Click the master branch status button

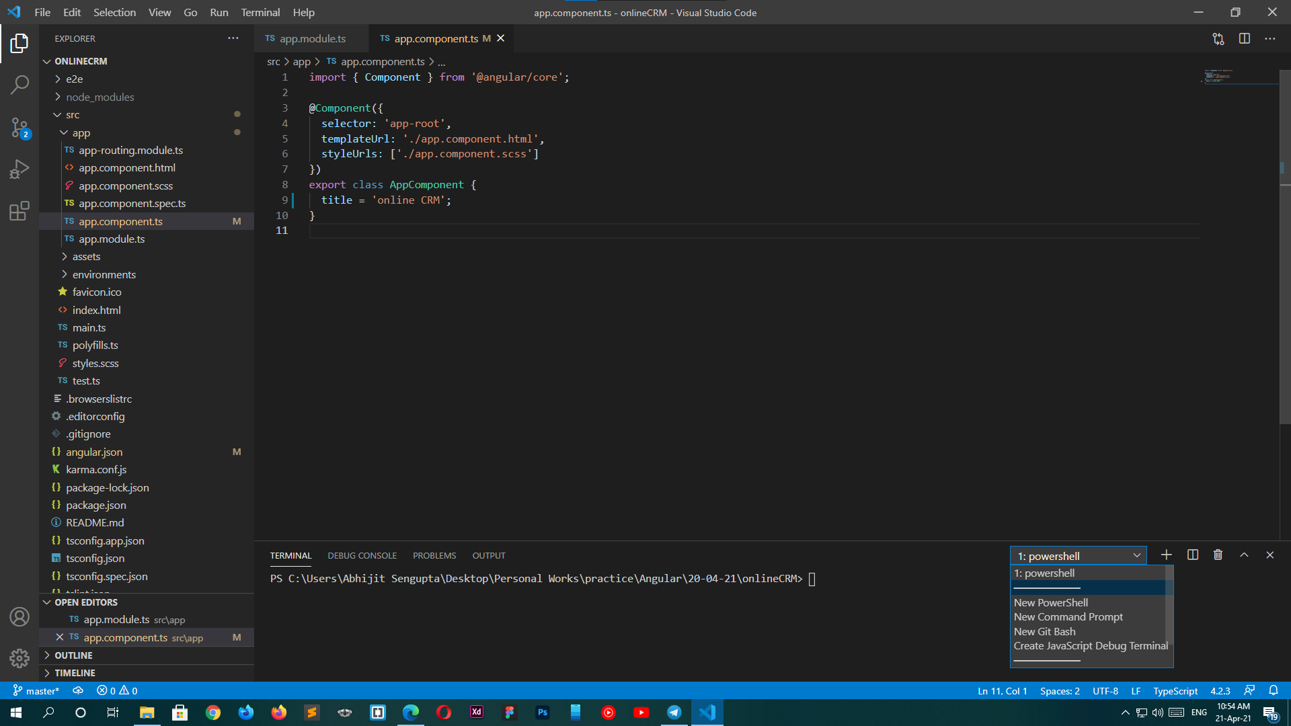pyautogui.click(x=36, y=690)
